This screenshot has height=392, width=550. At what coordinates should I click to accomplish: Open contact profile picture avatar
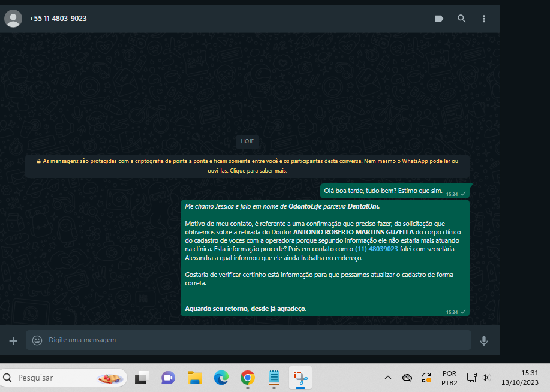pos(13,19)
